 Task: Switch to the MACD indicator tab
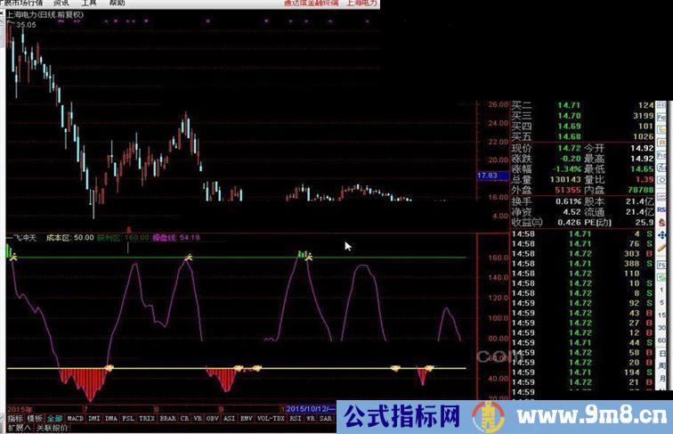[75, 417]
